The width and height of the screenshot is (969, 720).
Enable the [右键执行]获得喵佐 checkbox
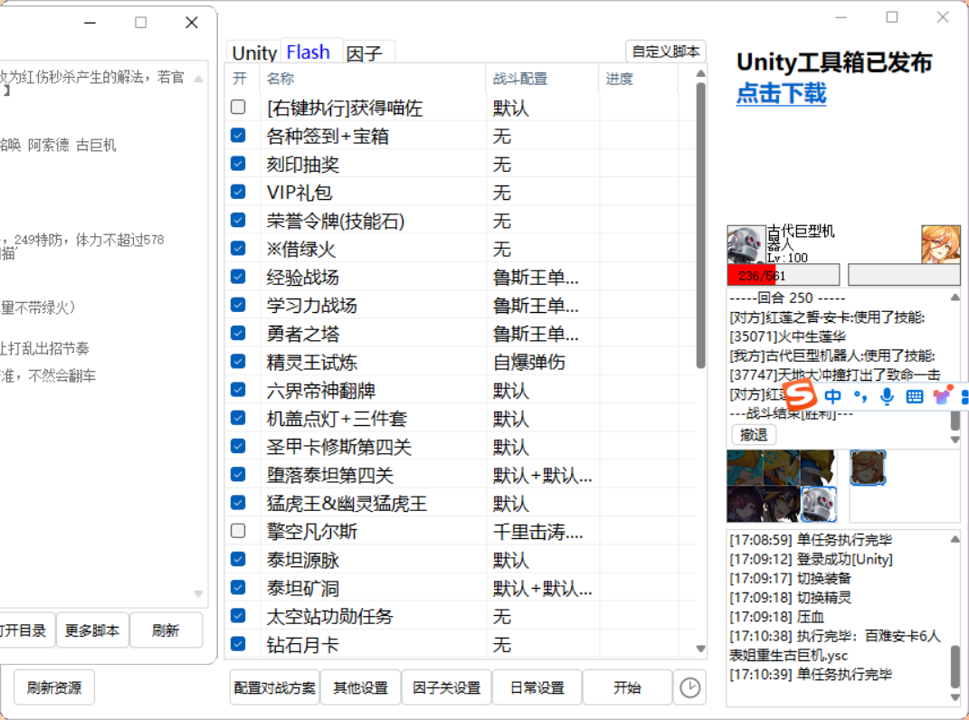tap(238, 107)
